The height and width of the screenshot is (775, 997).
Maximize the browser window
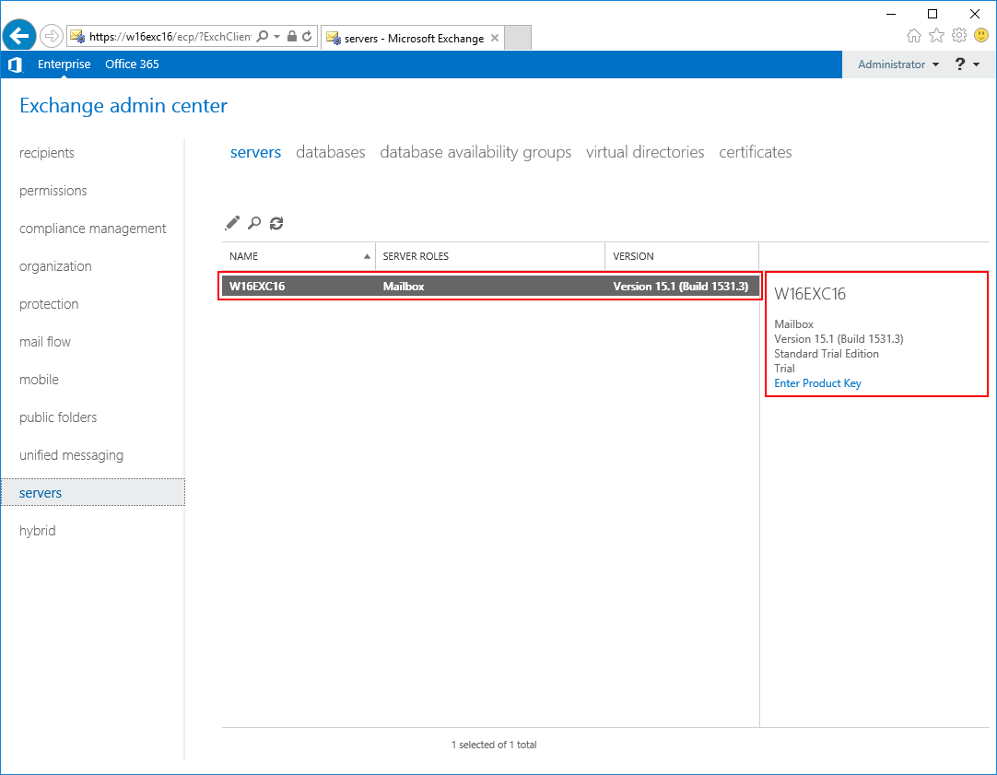pyautogui.click(x=932, y=13)
